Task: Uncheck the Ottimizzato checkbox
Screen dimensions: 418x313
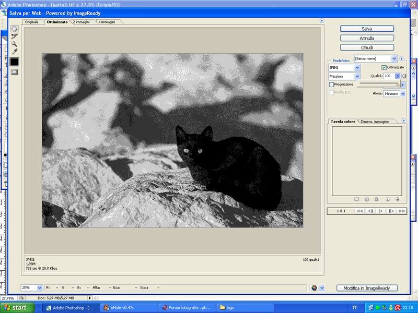Action: 384,68
